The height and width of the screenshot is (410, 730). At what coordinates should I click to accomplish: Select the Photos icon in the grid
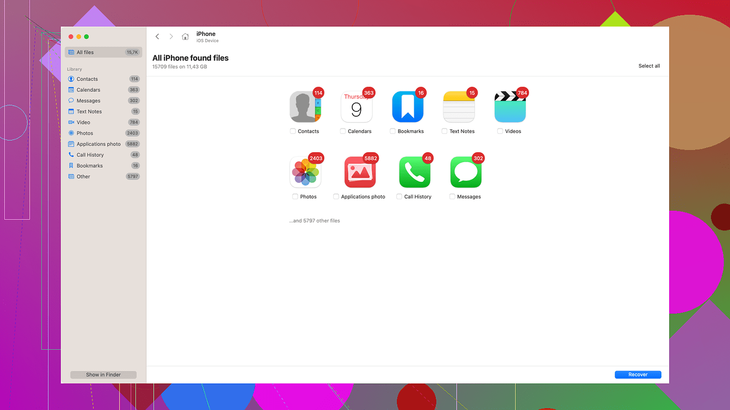[306, 171]
